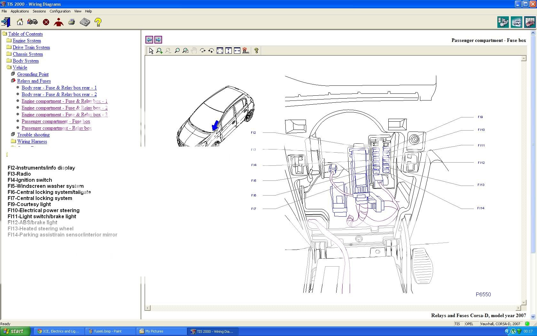Open the Applications menu

(20, 11)
